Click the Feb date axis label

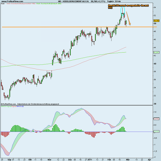point(109,160)
